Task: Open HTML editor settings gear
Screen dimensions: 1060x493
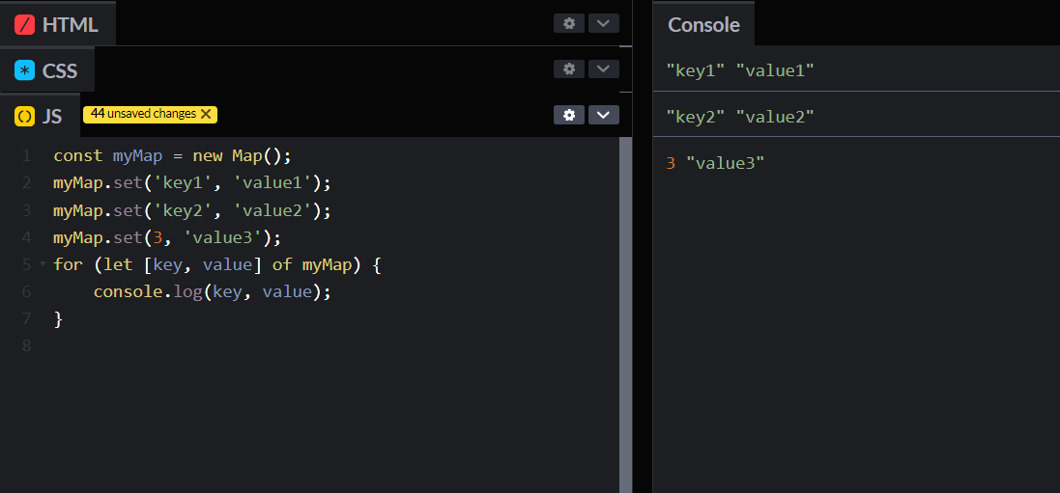Action: pyautogui.click(x=569, y=23)
